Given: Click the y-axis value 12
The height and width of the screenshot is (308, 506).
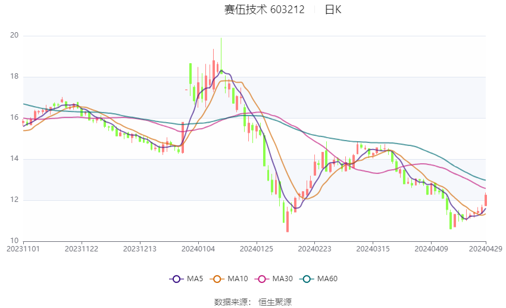Looking at the screenshot, I should (14, 200).
